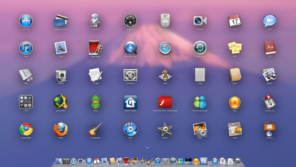Launch StuffIt Expander
This screenshot has width=296, height=167.
tap(130, 102)
